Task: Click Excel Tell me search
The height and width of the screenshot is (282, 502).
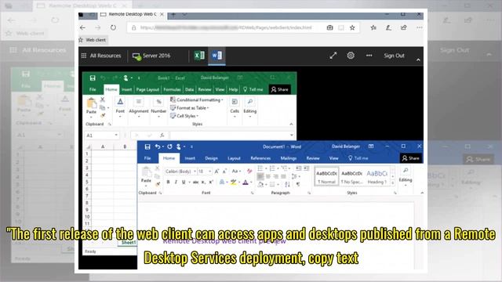Action: click(x=253, y=89)
